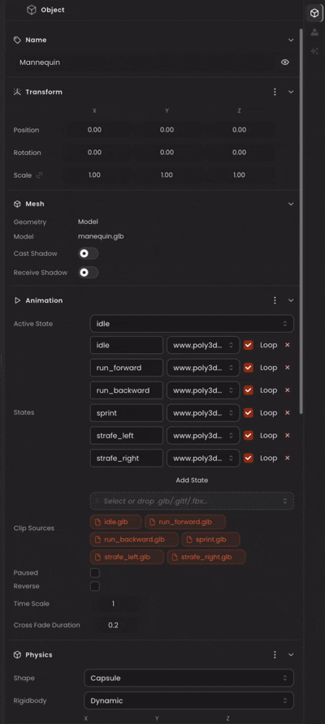Image resolution: width=325 pixels, height=724 pixels.
Task: Click the manequin.glb model name
Action: pos(101,236)
